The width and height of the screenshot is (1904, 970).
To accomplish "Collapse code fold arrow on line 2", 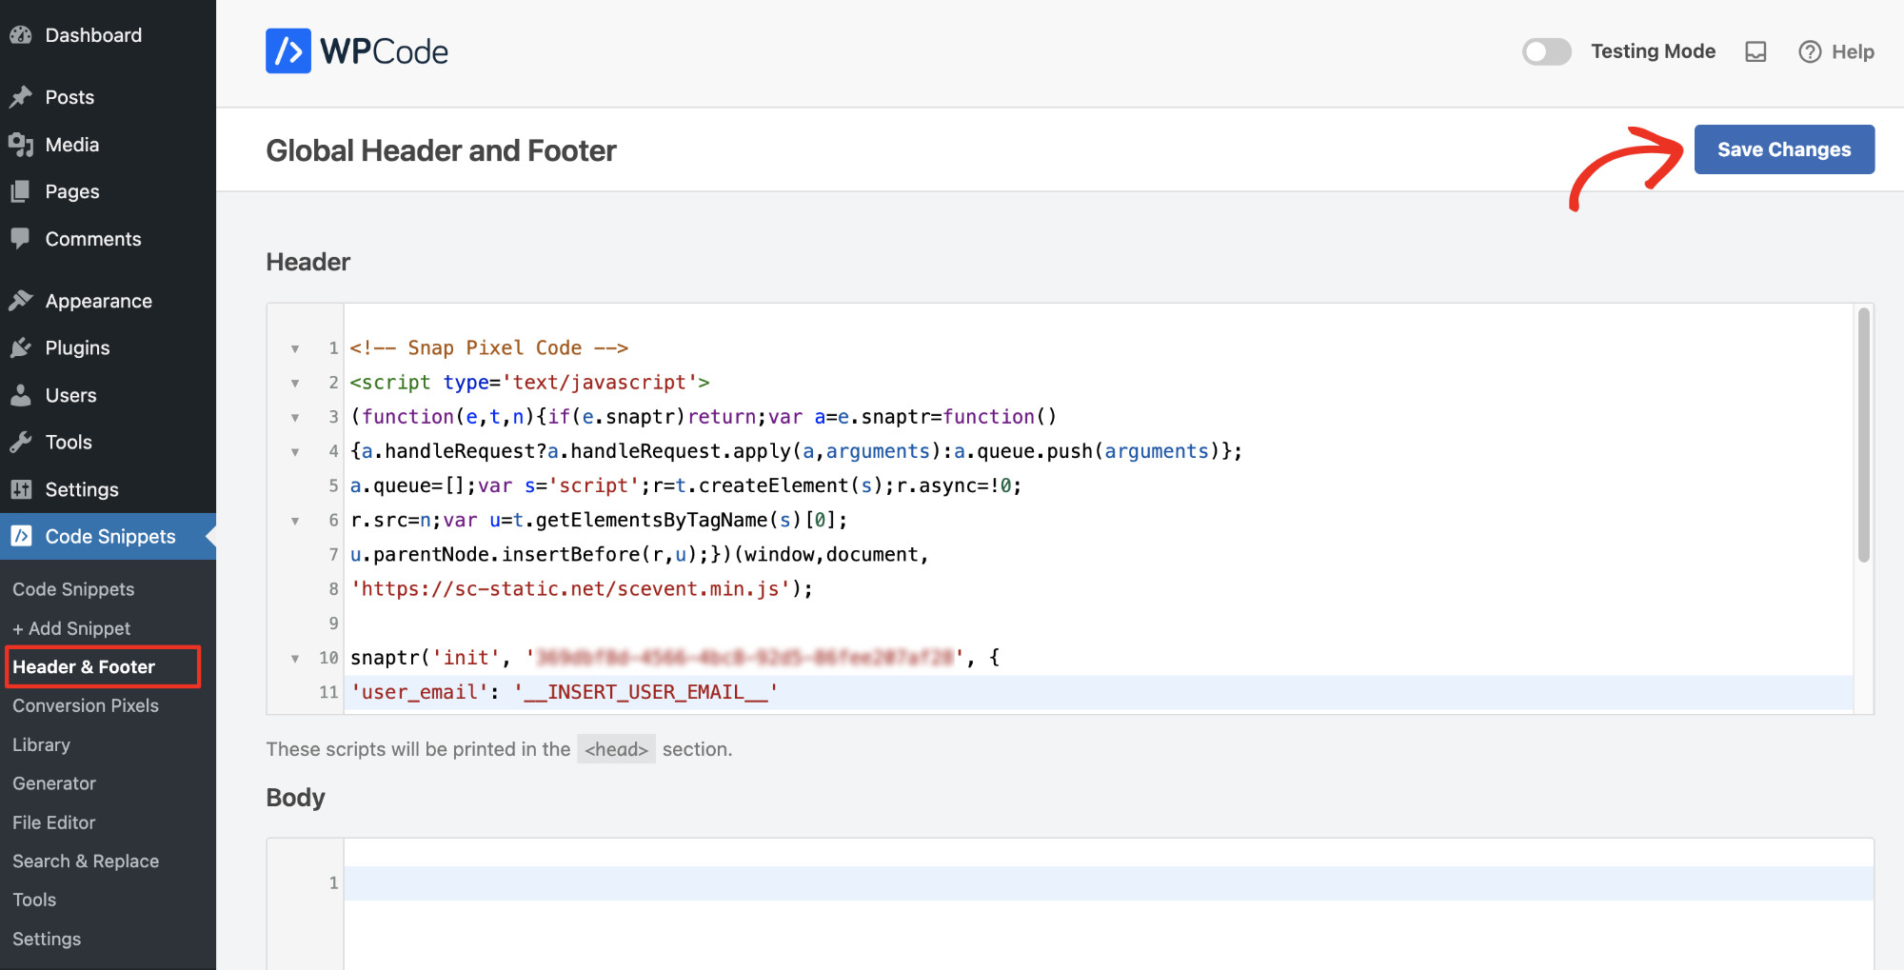I will pyautogui.click(x=295, y=383).
